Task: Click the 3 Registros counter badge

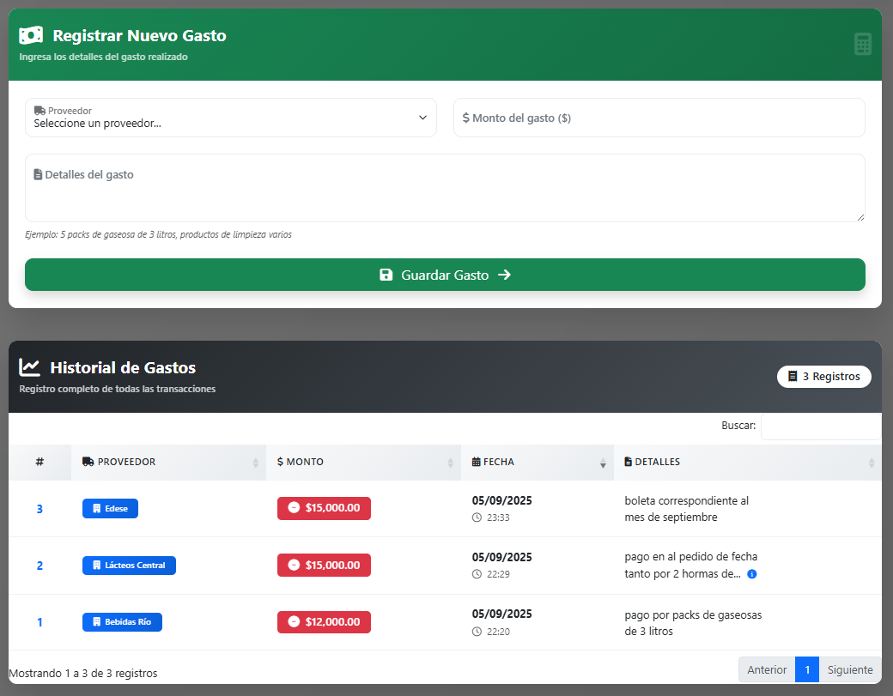Action: 823,377
